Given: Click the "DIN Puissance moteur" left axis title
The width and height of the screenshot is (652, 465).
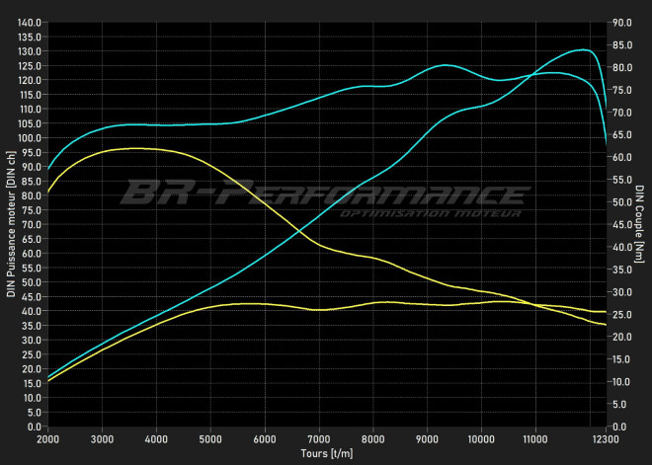Looking at the screenshot, I should [x=11, y=225].
